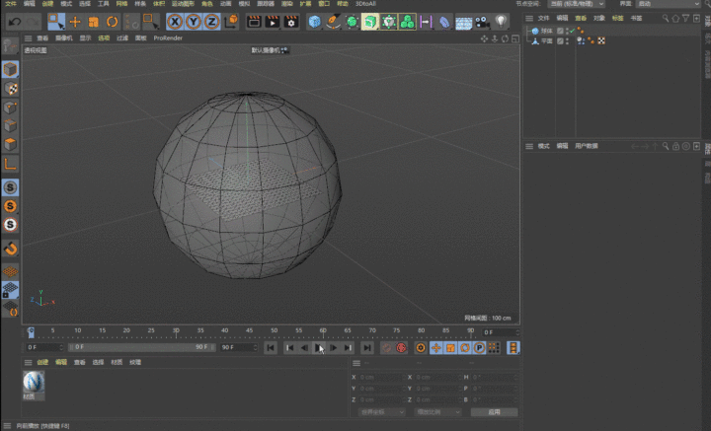
Task: Open the coordinate-space dropdown left of the scale dropdown
Action: pyautogui.click(x=381, y=412)
